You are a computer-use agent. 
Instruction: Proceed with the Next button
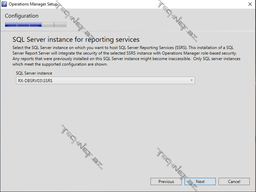coord(200,182)
